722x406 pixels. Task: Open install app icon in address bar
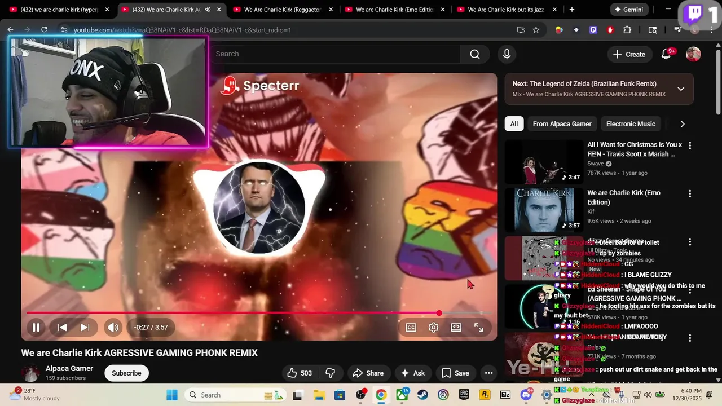point(521,30)
